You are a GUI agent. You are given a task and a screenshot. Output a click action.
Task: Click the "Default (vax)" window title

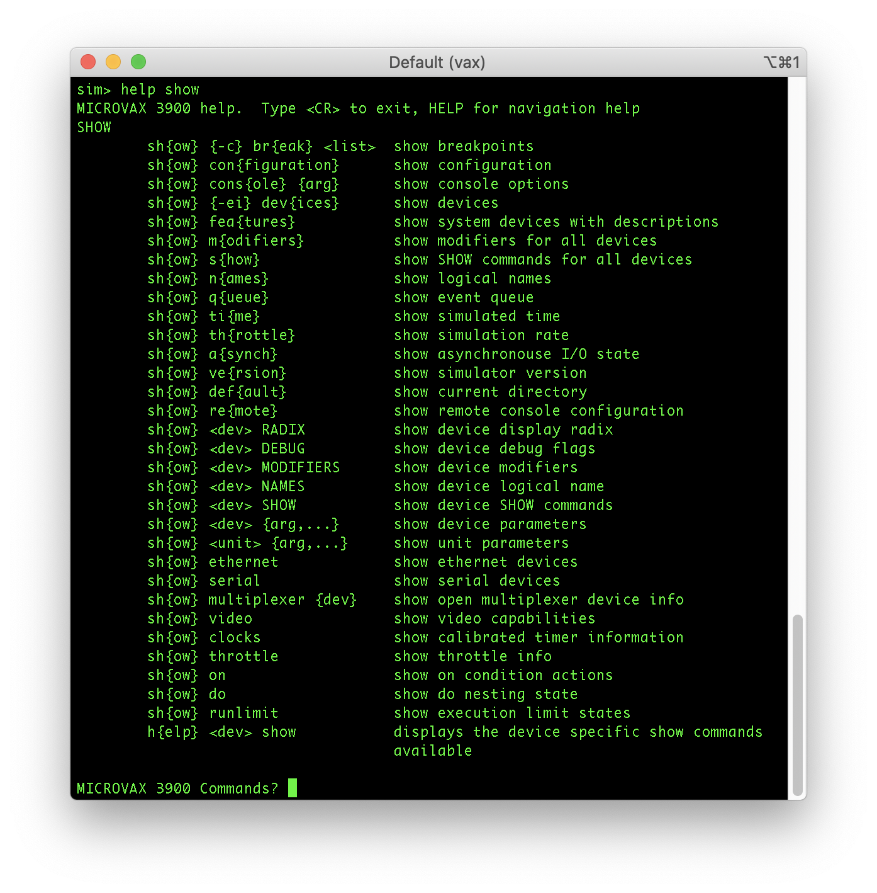pos(437,62)
